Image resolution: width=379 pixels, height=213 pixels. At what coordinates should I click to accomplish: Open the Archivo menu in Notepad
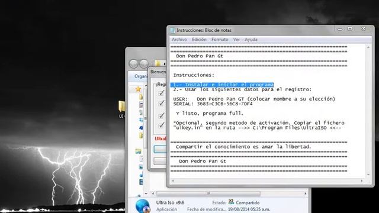pos(179,40)
